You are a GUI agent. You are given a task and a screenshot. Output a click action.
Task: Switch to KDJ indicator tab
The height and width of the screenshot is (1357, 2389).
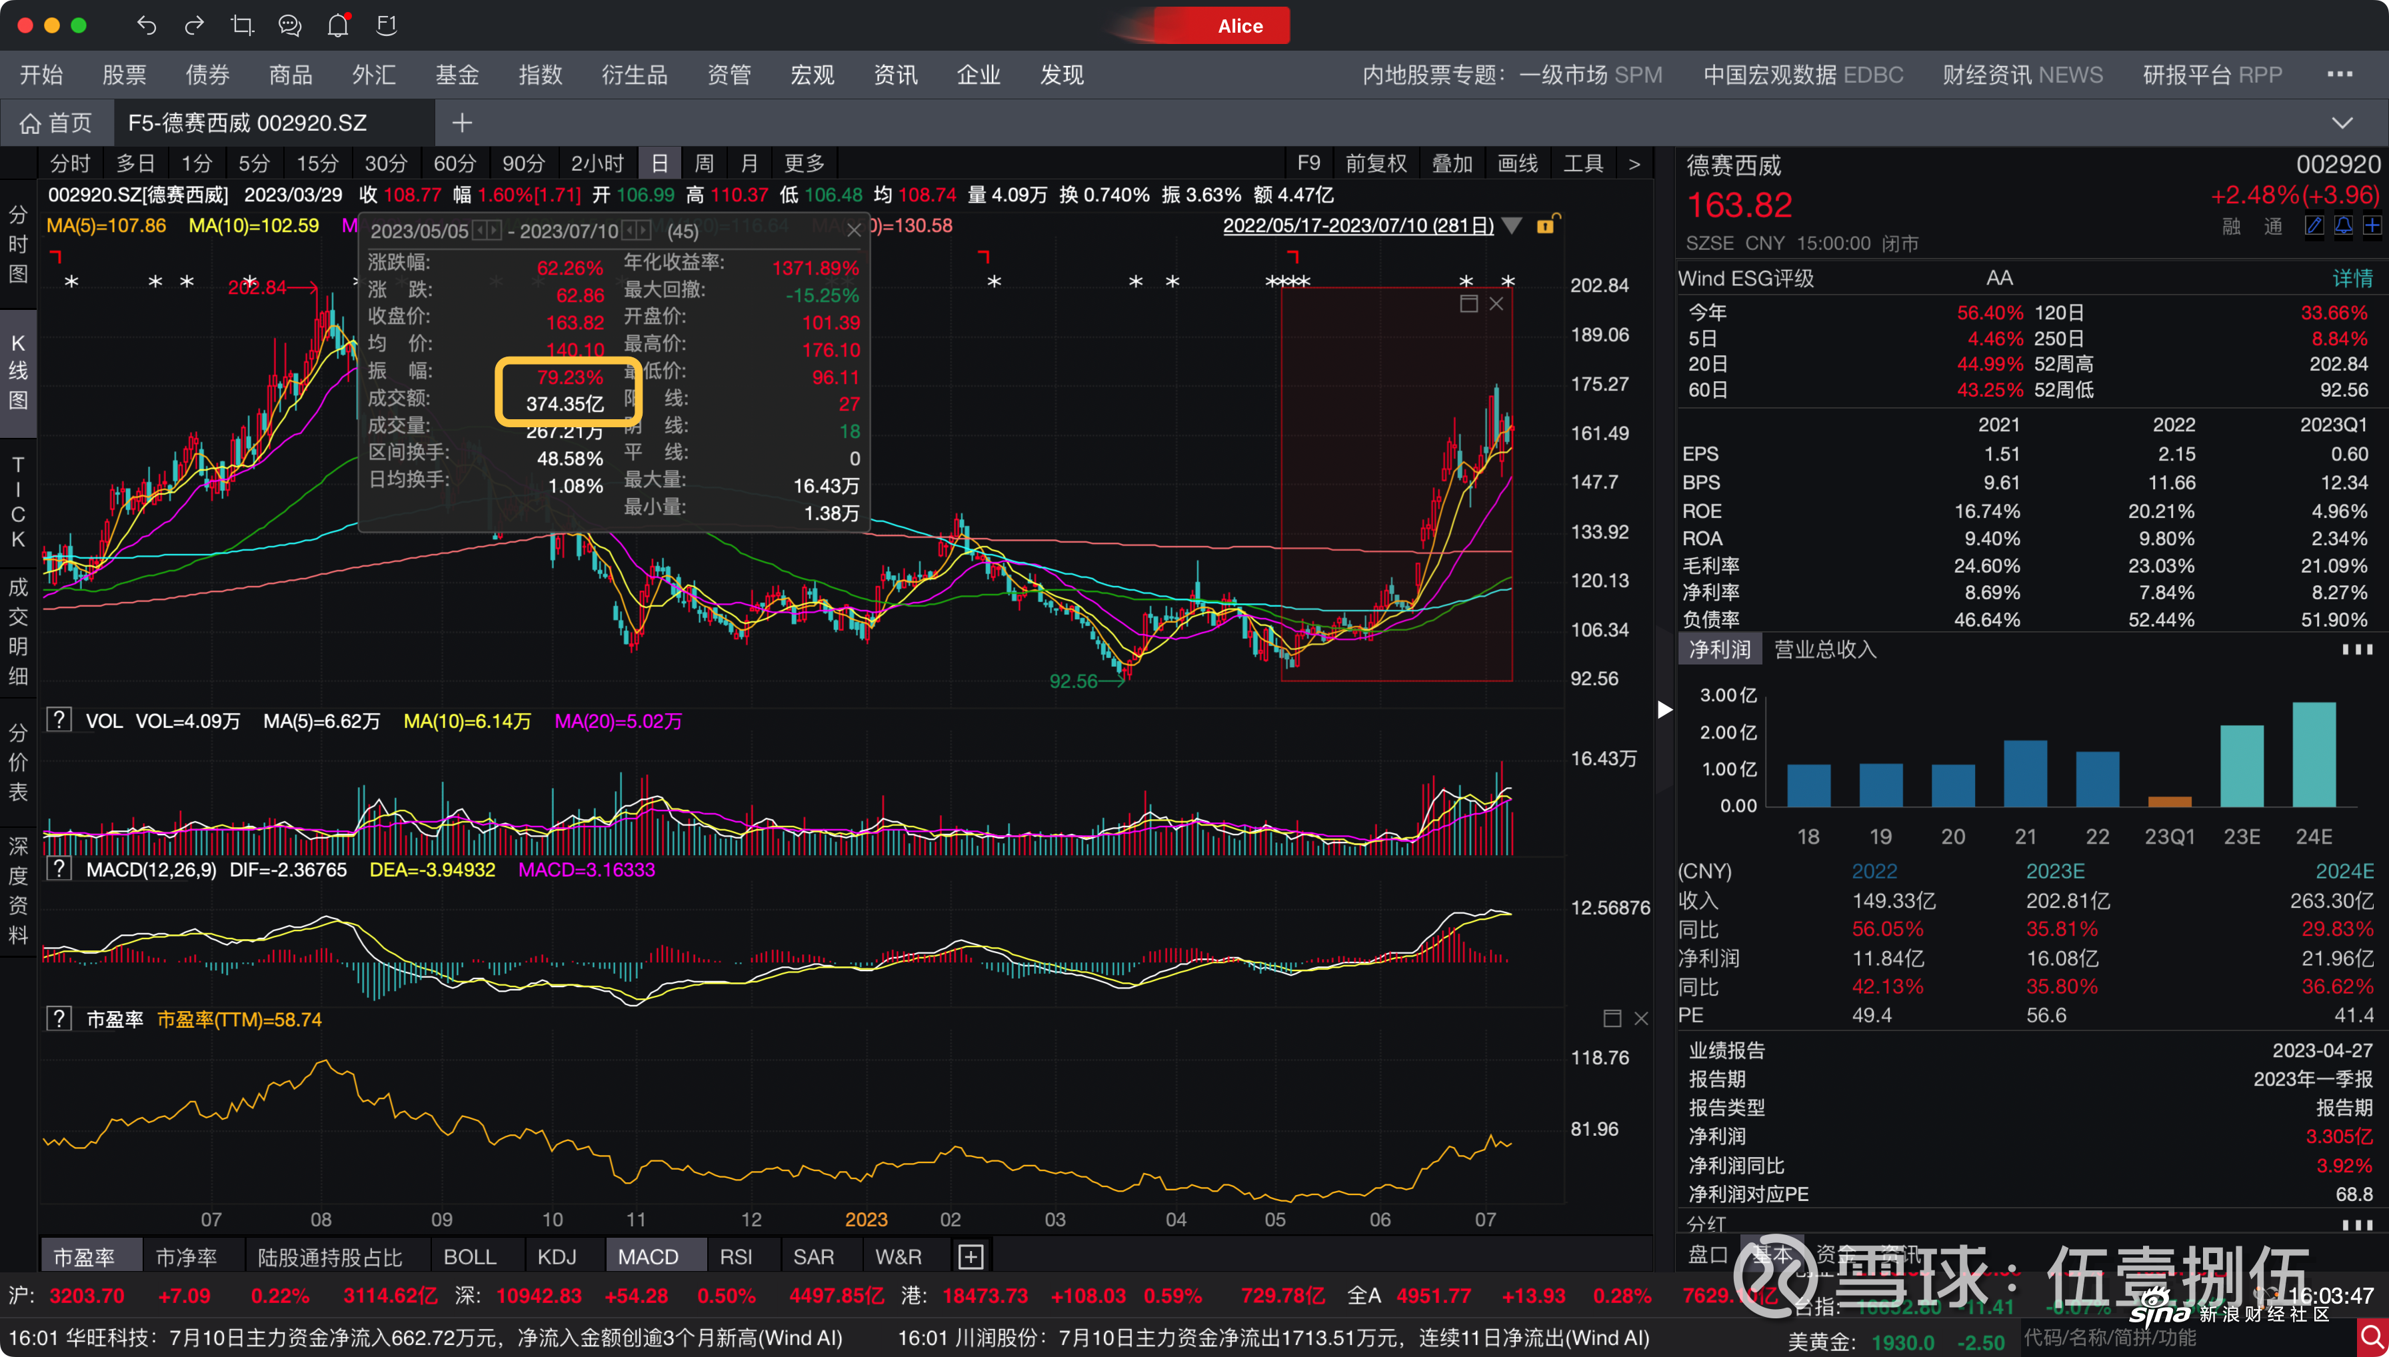pos(557,1257)
